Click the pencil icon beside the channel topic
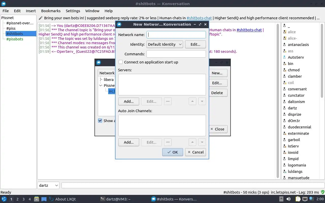This screenshot has width=325, height=203. pos(40,18)
